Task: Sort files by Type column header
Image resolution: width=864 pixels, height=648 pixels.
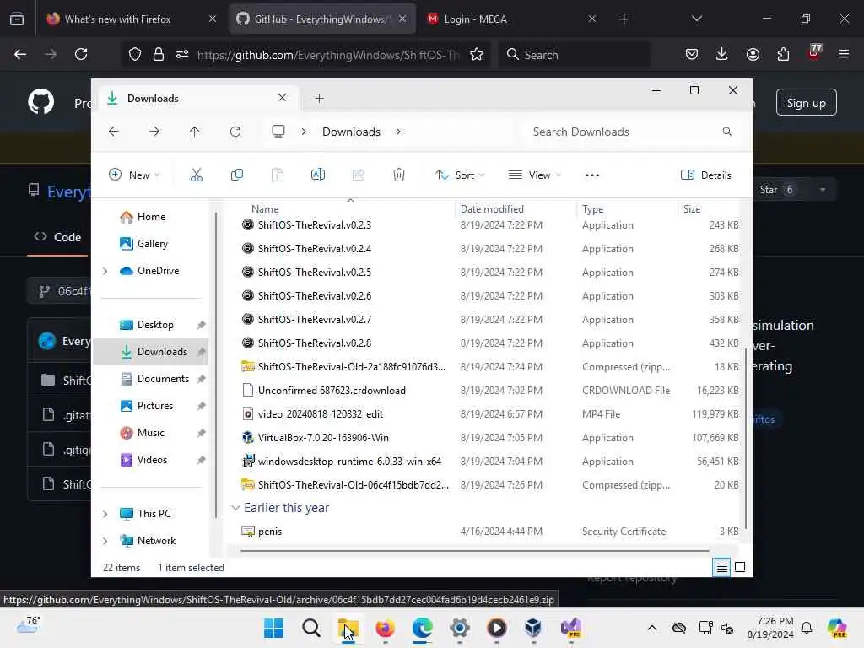Action: (x=593, y=209)
